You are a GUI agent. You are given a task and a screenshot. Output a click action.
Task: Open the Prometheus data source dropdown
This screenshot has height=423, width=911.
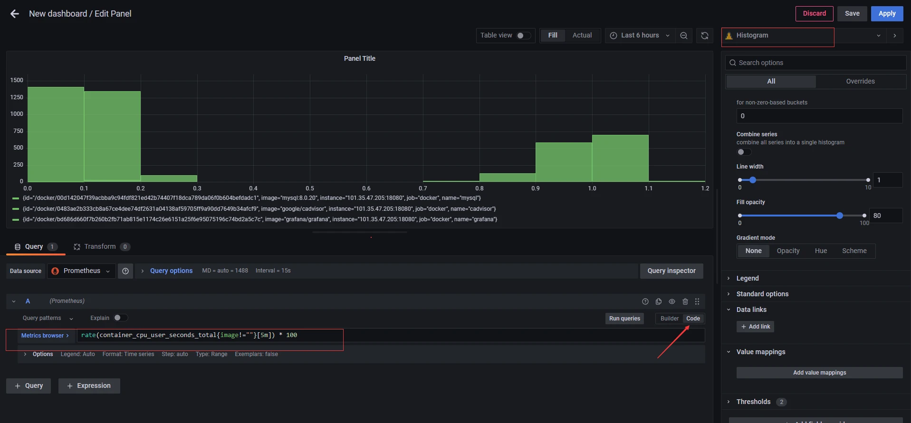(81, 271)
